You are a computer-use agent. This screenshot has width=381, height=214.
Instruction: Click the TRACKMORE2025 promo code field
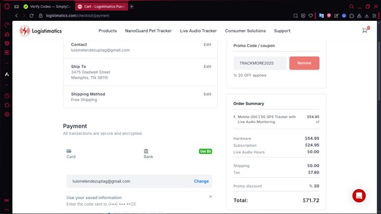pos(260,63)
